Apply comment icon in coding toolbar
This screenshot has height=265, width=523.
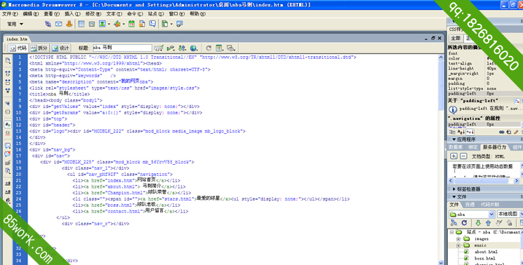click(x=8, y=146)
